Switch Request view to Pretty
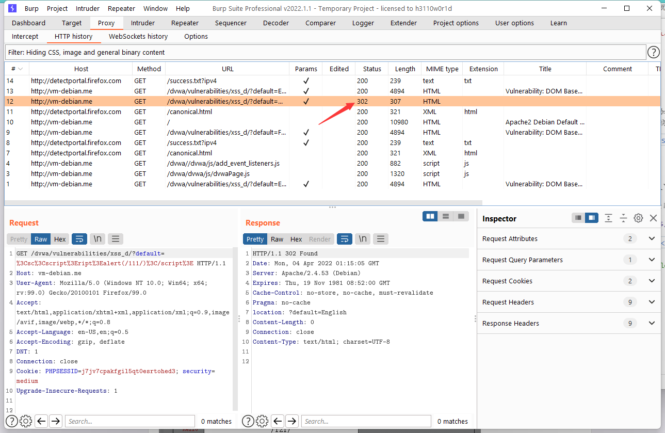 19,239
